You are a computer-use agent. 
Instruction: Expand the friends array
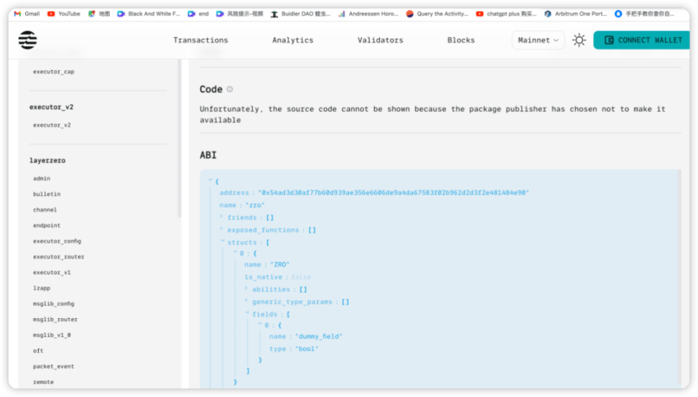pos(222,216)
